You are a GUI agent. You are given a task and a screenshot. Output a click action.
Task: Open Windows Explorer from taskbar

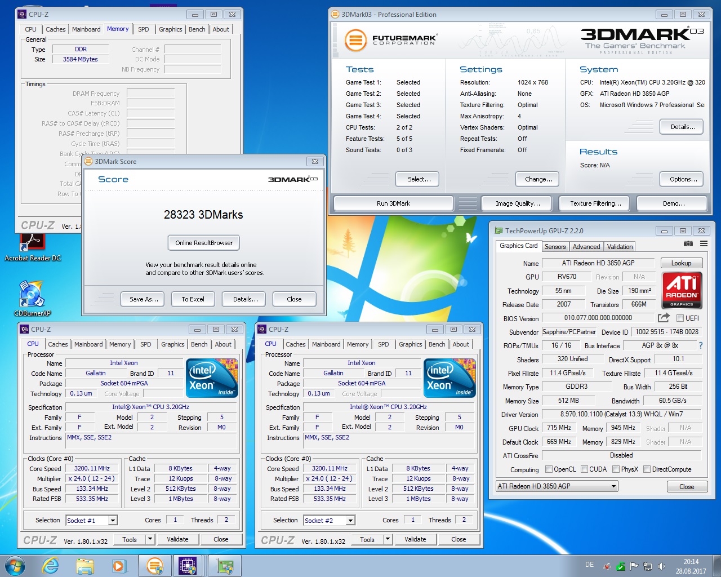pos(85,566)
